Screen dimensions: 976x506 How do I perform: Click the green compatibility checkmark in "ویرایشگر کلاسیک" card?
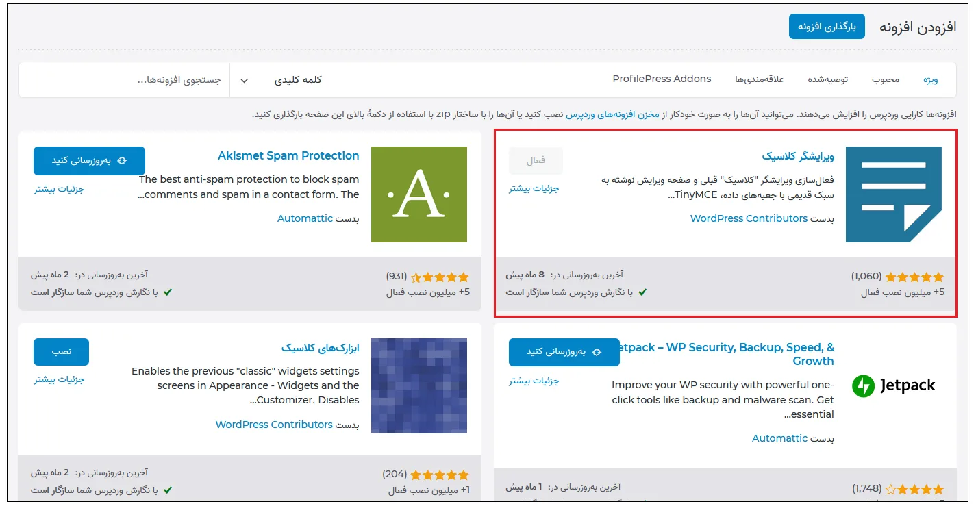click(x=642, y=292)
